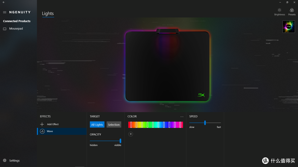Switch to the Lights tab
298x167 pixels.
coord(48,14)
